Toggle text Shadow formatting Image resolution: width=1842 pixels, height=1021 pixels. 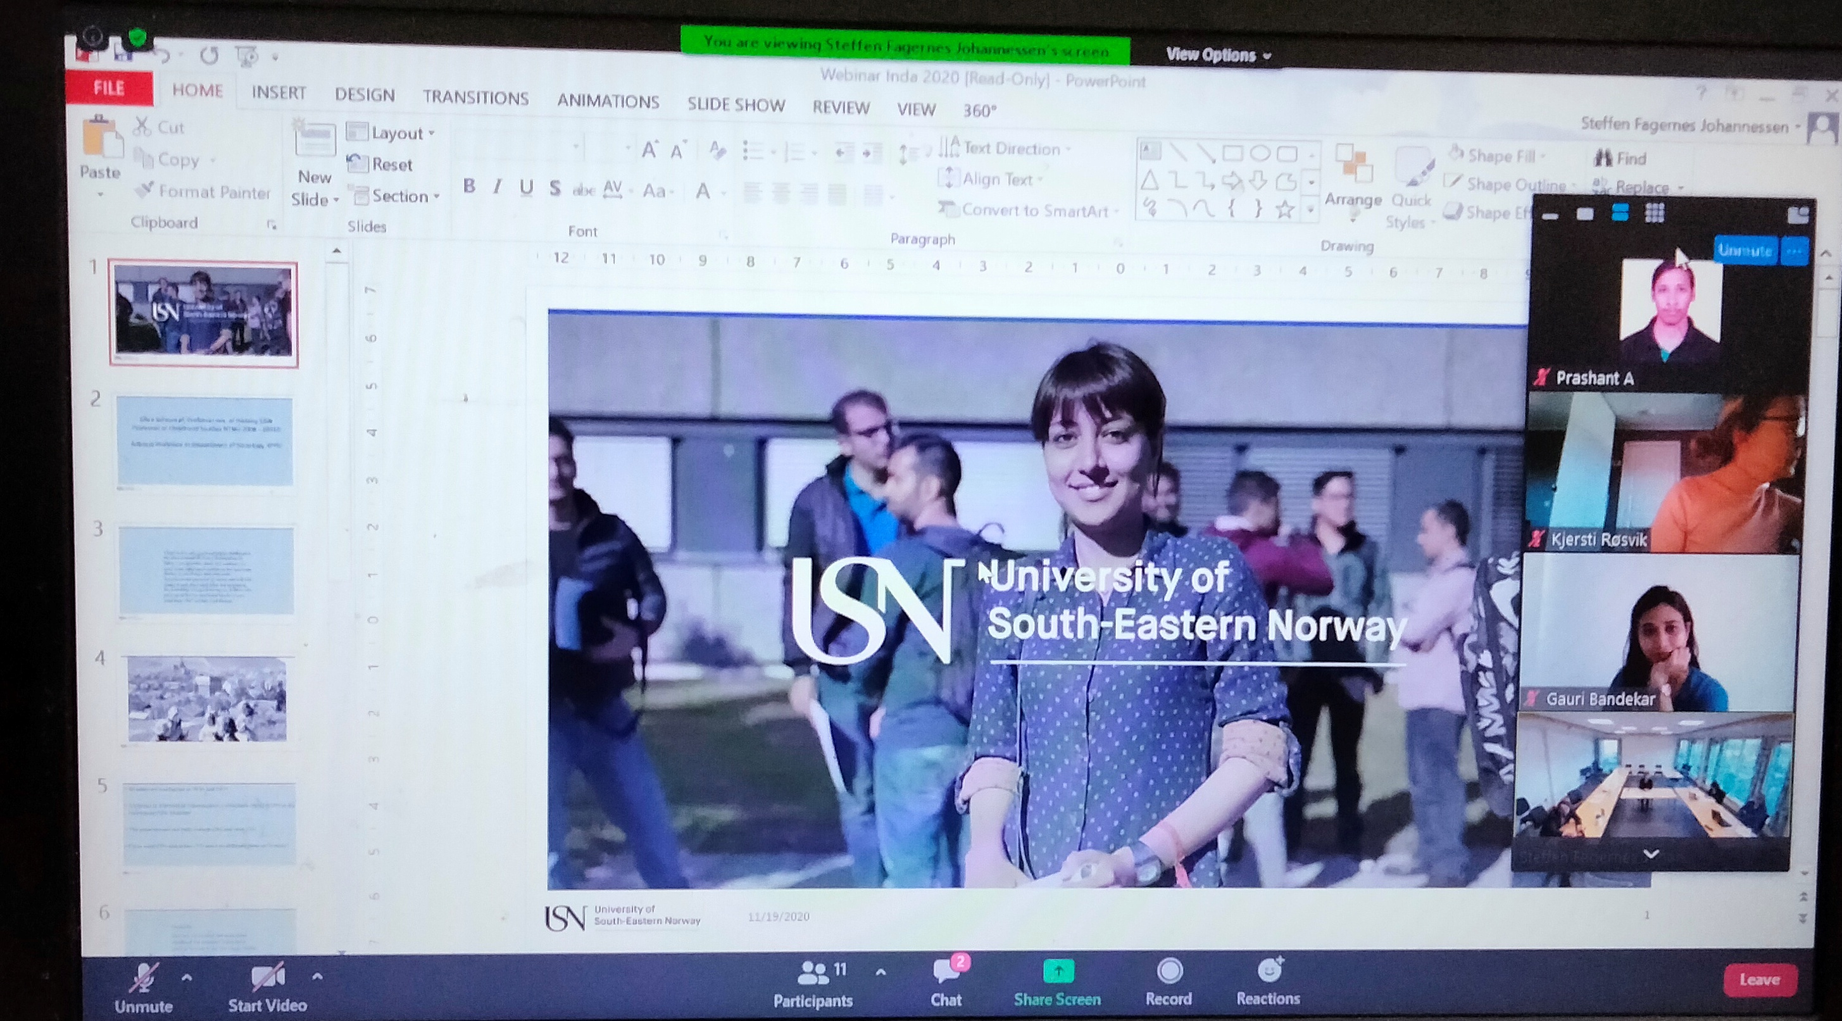555,188
